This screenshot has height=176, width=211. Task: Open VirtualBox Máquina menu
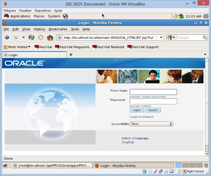(x=10, y=11)
